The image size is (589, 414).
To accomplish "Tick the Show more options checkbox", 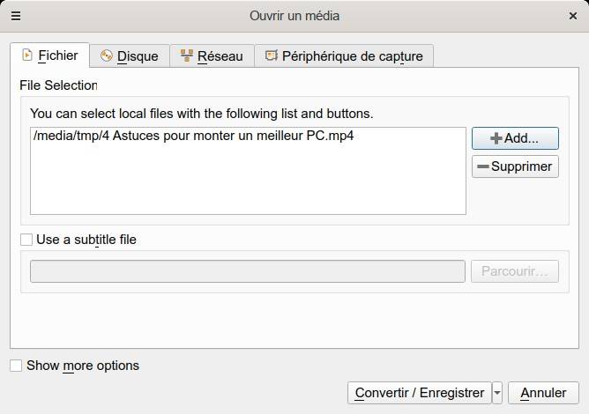I will (16, 366).
